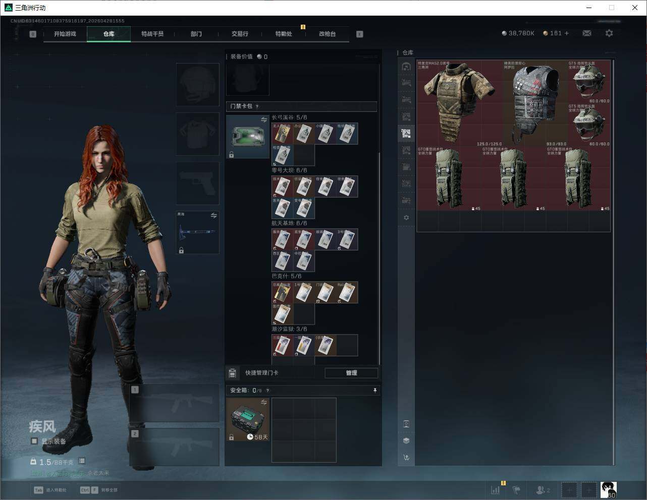
Task: Click the empty helmet equipment slot
Action: [197, 84]
